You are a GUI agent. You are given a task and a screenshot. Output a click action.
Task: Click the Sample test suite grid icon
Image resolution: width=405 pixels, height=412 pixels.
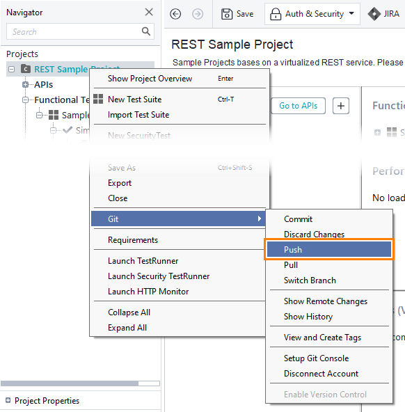(54, 115)
